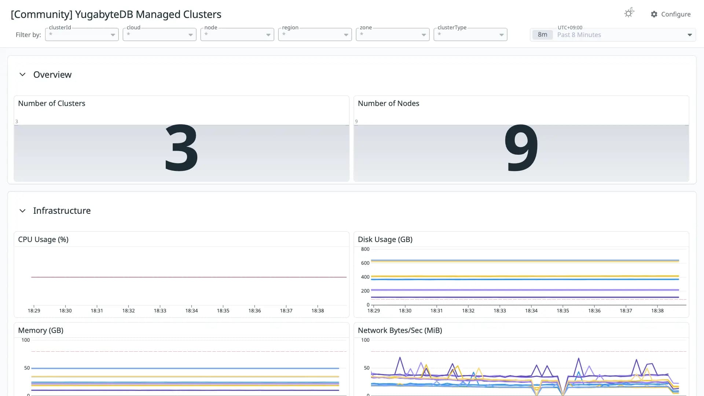Collapse the Infrastructure section chevron
The height and width of the screenshot is (396, 704).
pos(22,210)
